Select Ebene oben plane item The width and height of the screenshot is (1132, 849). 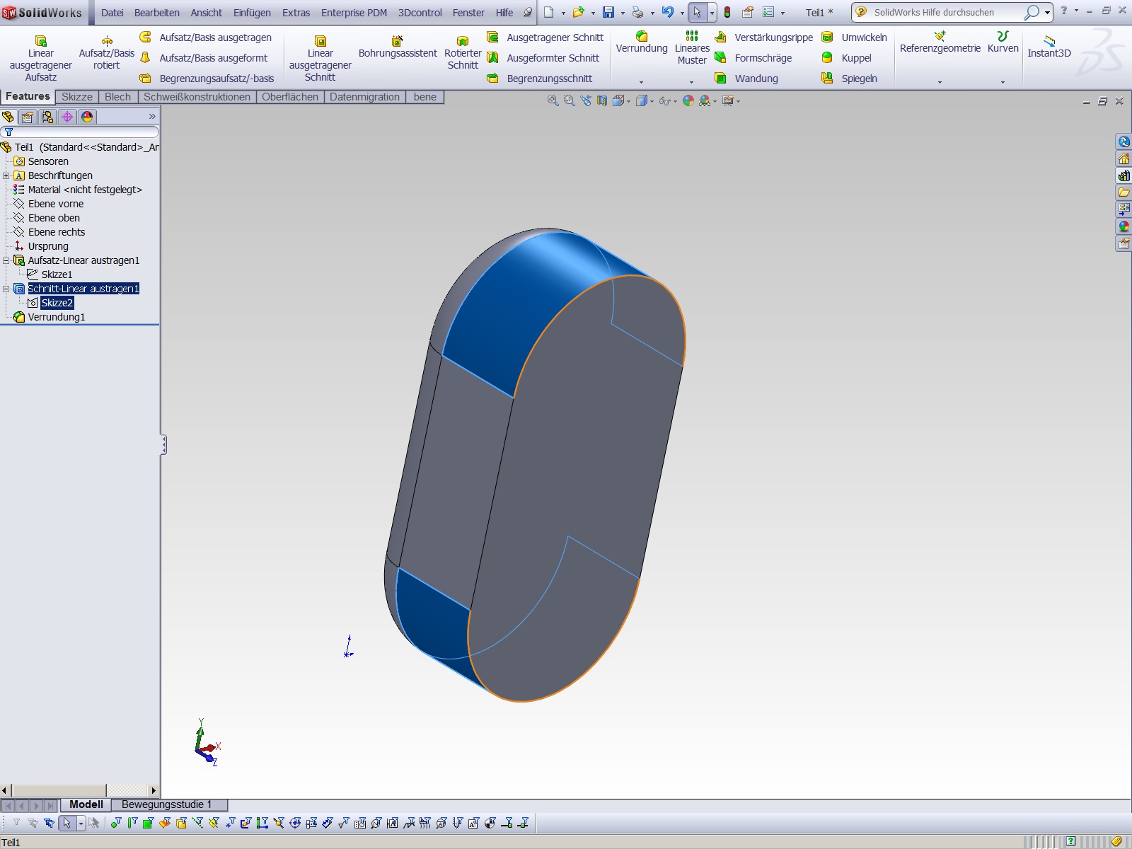click(x=54, y=218)
